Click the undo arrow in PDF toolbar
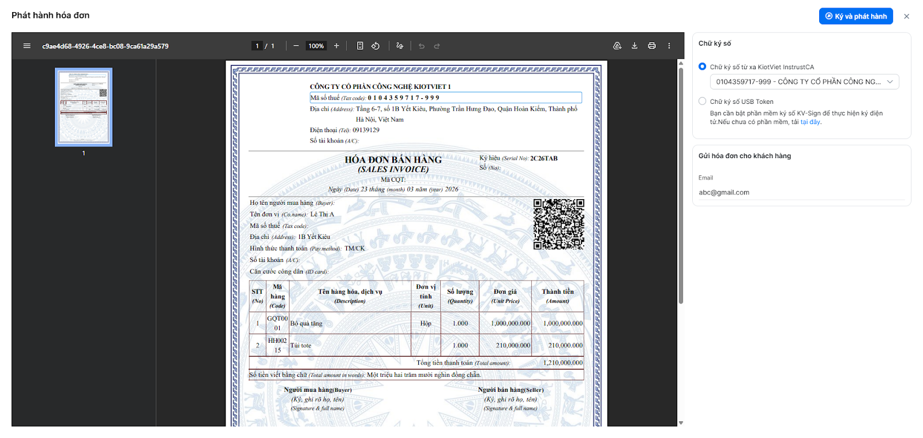 422,46
